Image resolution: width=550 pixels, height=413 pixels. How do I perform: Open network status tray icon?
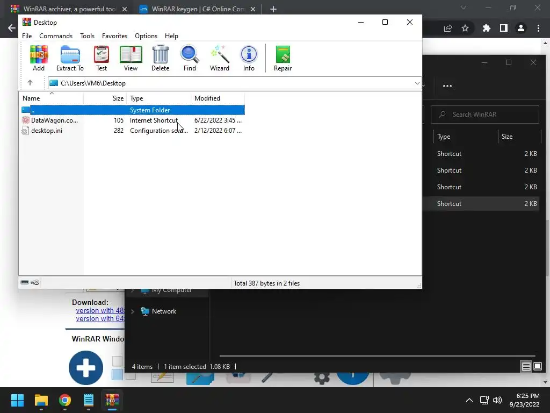(x=484, y=400)
